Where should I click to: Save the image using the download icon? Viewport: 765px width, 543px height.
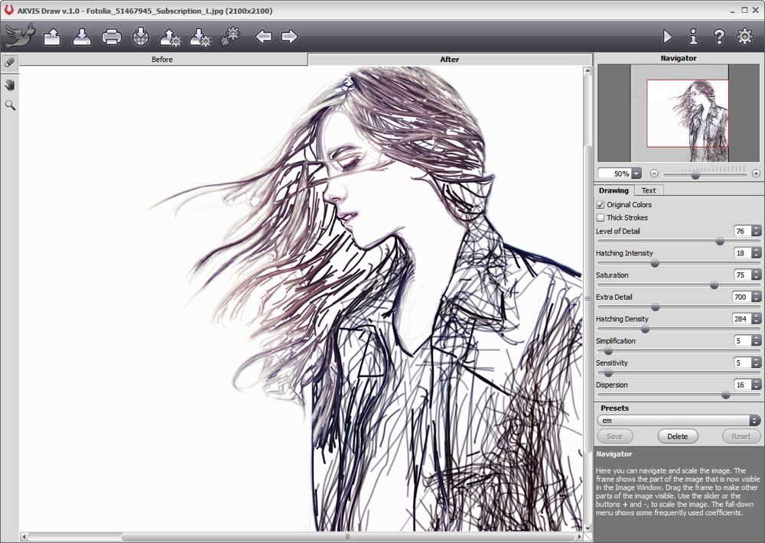coord(82,36)
